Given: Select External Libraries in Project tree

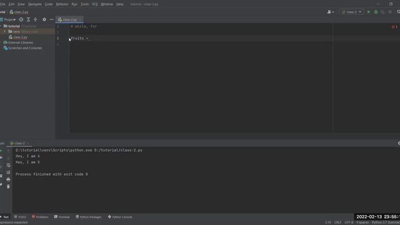Looking at the screenshot, I should [21, 42].
